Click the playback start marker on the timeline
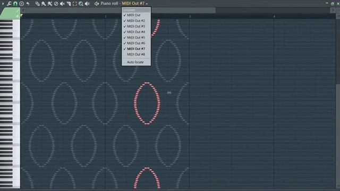Screen dimensions: 340x191 pos(21,15)
